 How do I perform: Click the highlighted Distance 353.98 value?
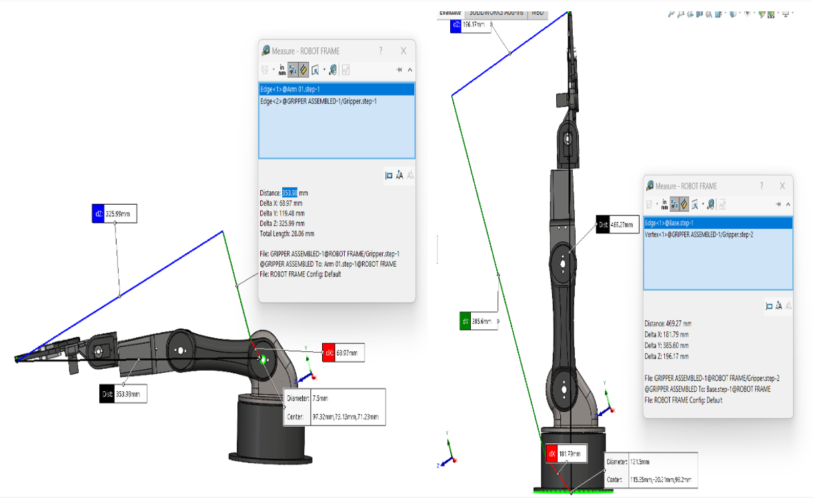(x=290, y=193)
